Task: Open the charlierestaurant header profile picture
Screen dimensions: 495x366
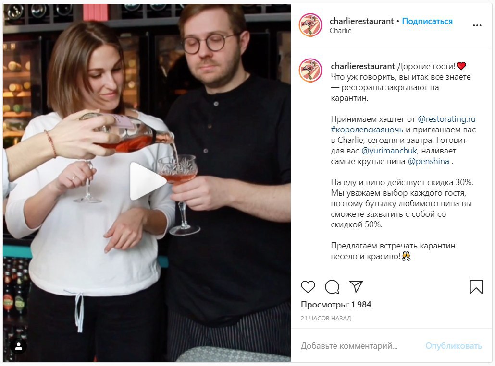Action: coord(310,25)
